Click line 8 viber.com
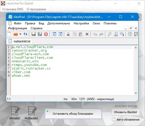The image size is (145, 126). click(x=21, y=72)
